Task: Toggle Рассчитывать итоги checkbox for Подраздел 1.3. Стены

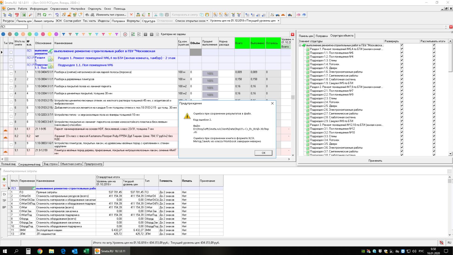Action: pos(434,60)
